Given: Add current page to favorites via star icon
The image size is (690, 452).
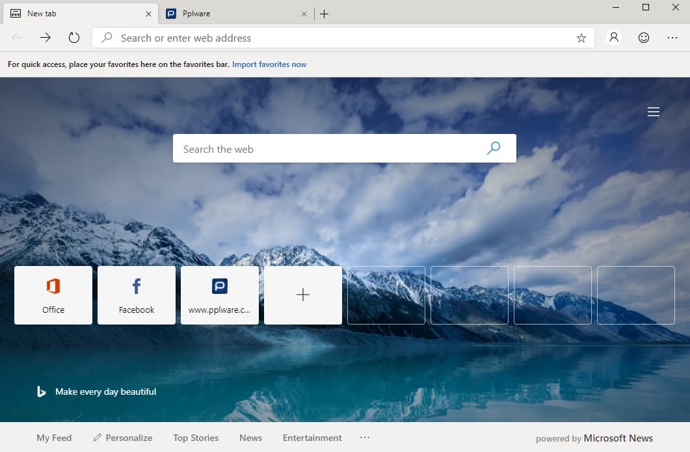Looking at the screenshot, I should 581,38.
